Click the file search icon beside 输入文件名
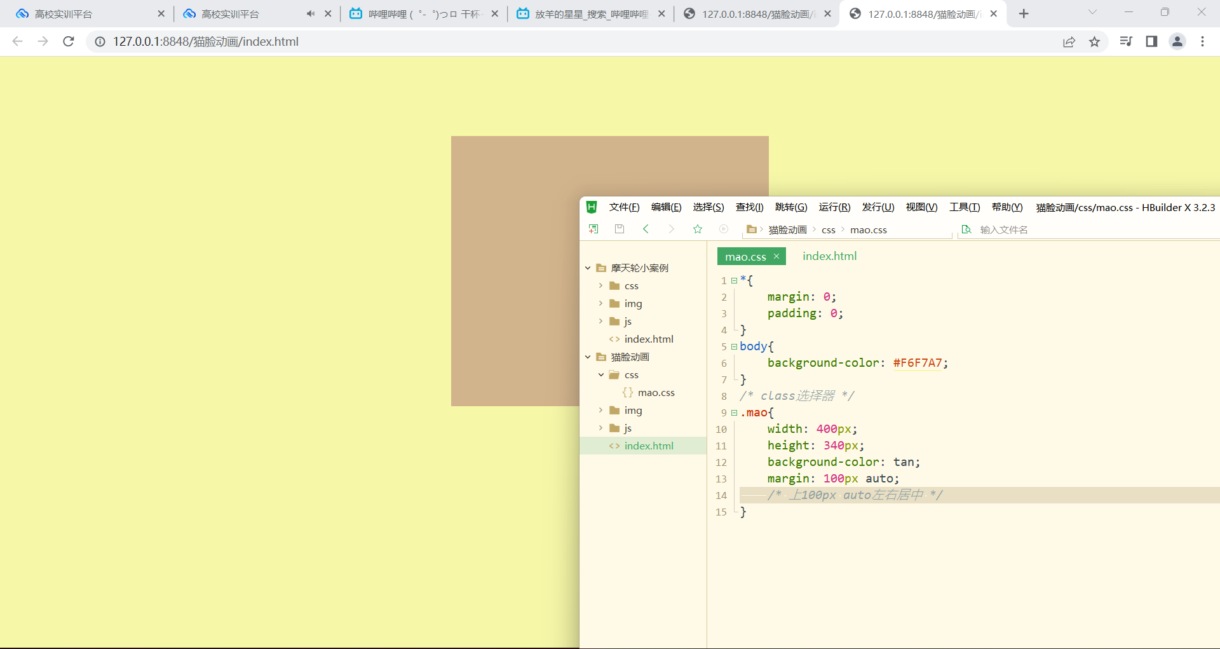 pyautogui.click(x=966, y=229)
